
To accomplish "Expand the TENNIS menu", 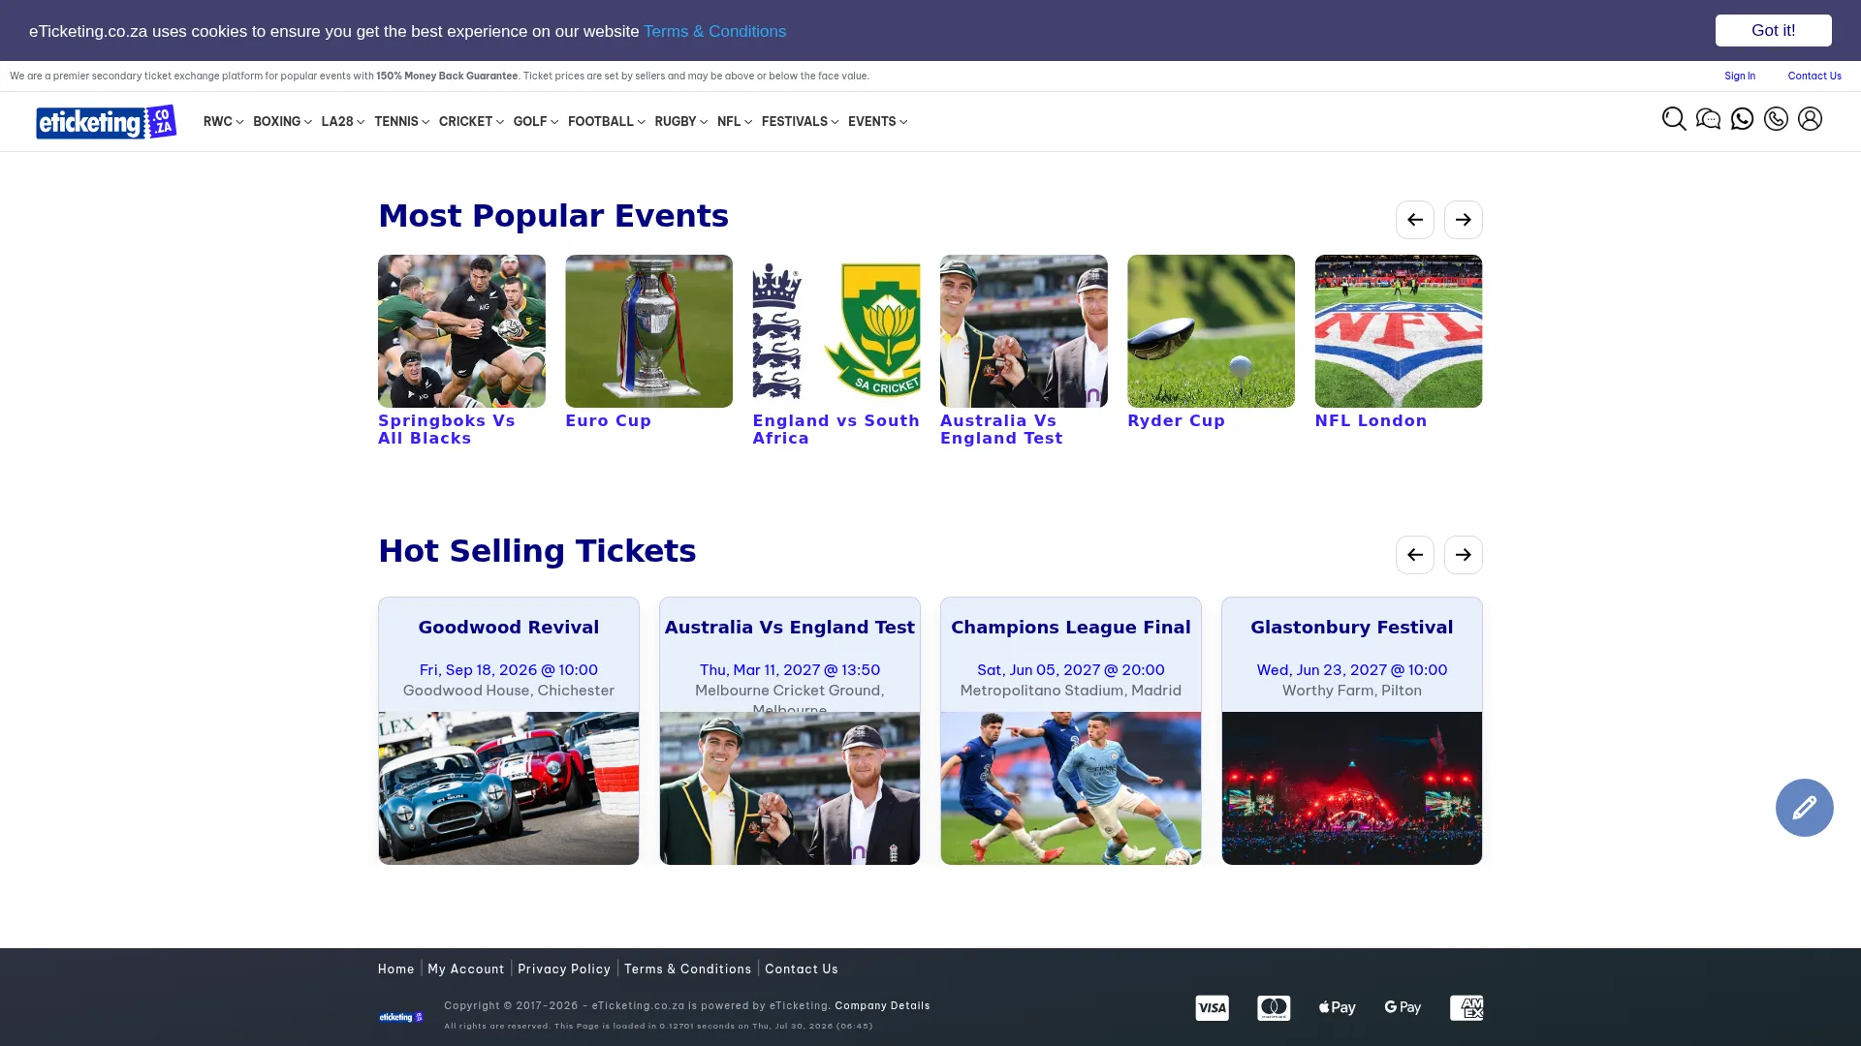I will point(401,122).
